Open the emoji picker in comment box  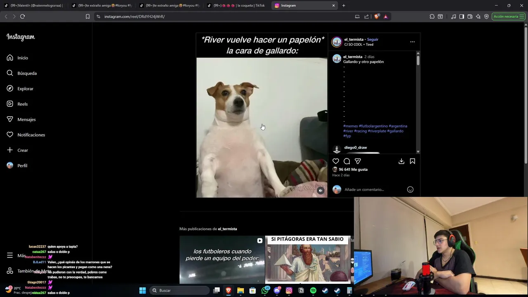(410, 189)
